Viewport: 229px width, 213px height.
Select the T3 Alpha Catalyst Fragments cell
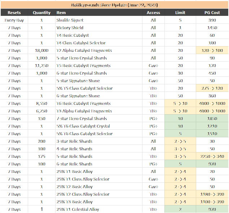pos(99,111)
